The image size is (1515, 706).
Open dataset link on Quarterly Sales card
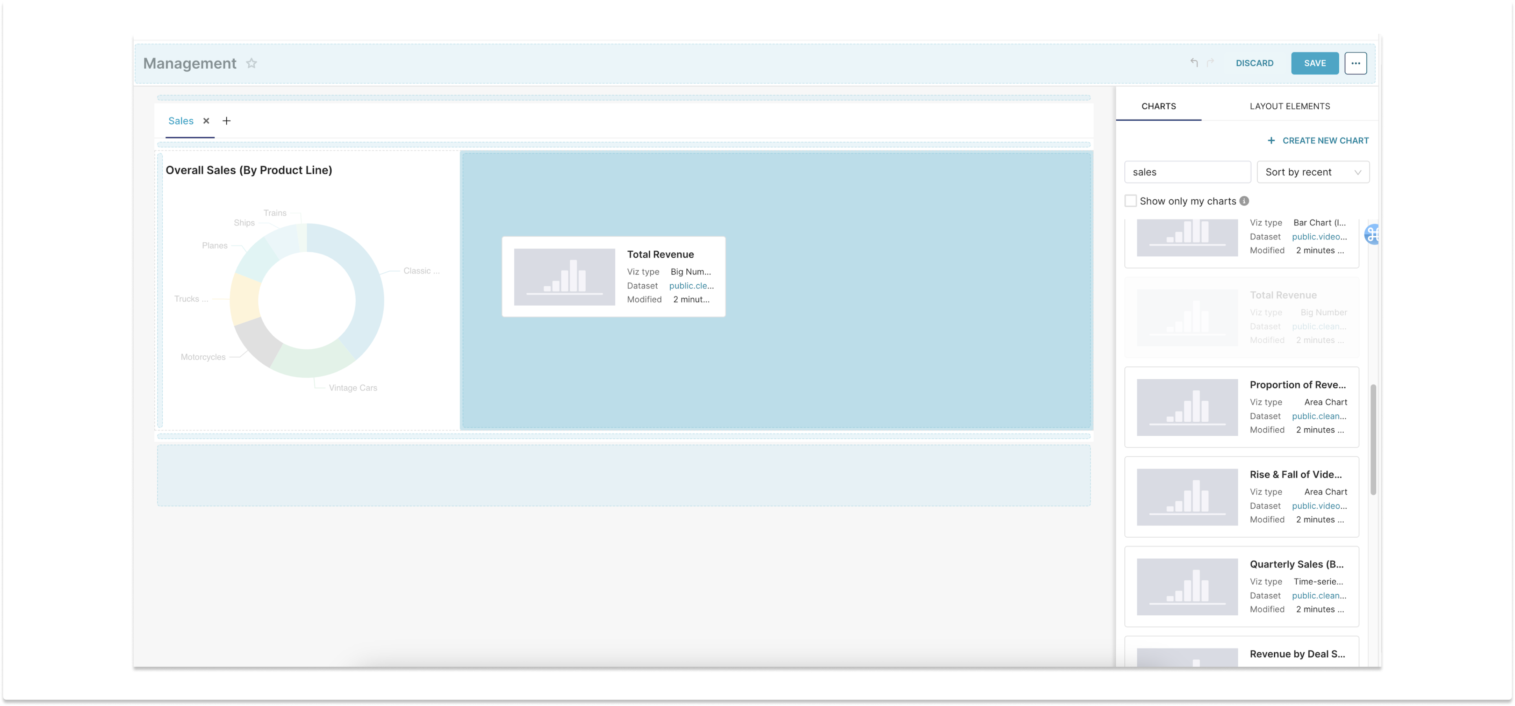click(x=1319, y=596)
